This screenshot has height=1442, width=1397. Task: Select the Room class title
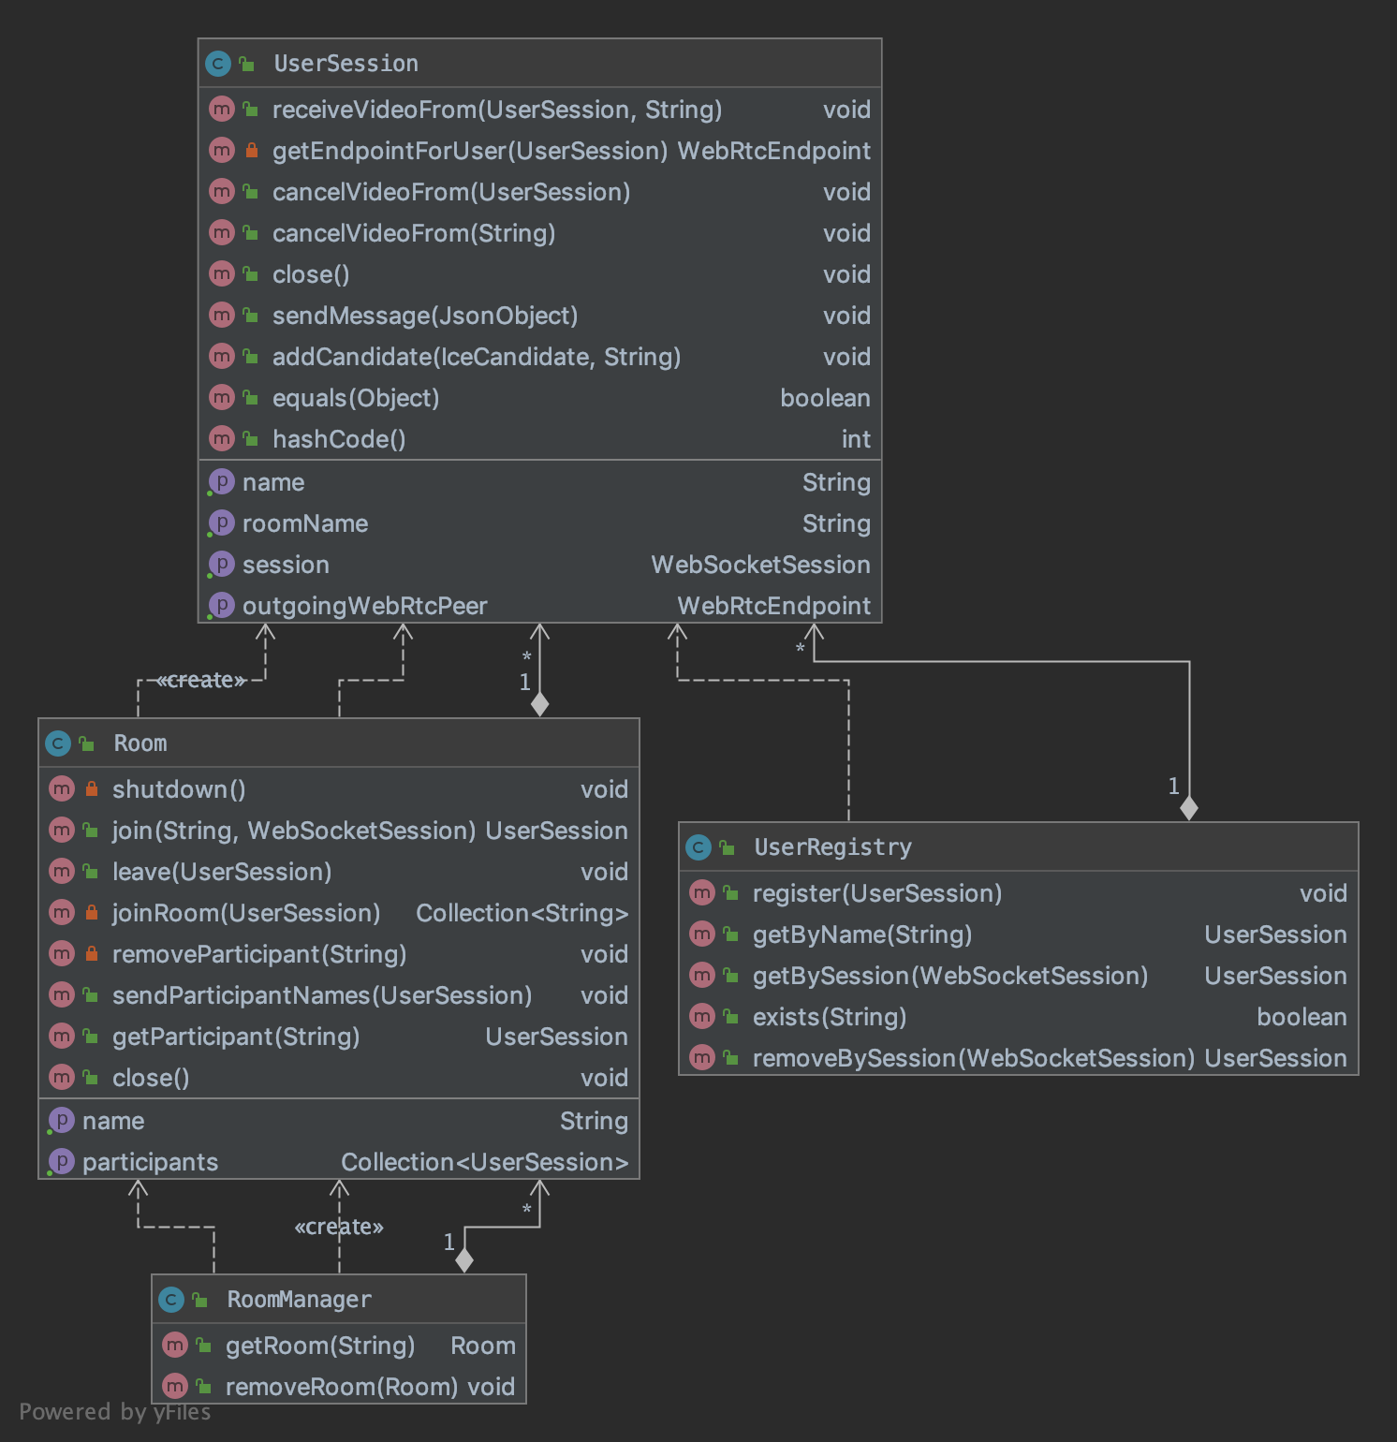(x=140, y=743)
